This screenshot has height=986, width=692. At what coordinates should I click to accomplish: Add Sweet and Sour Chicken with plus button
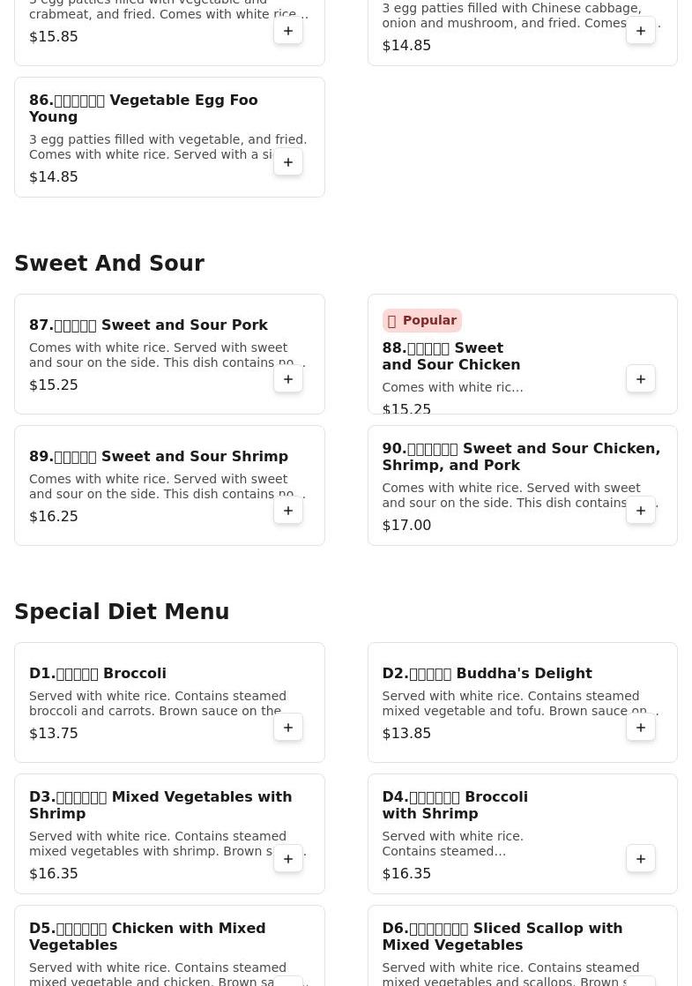click(641, 379)
